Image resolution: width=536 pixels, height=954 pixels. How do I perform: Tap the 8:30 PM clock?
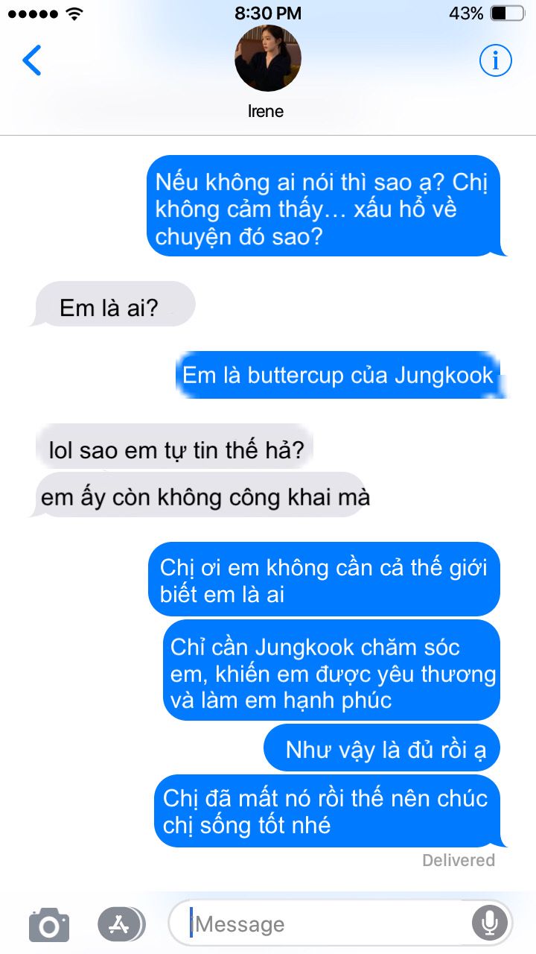click(268, 13)
